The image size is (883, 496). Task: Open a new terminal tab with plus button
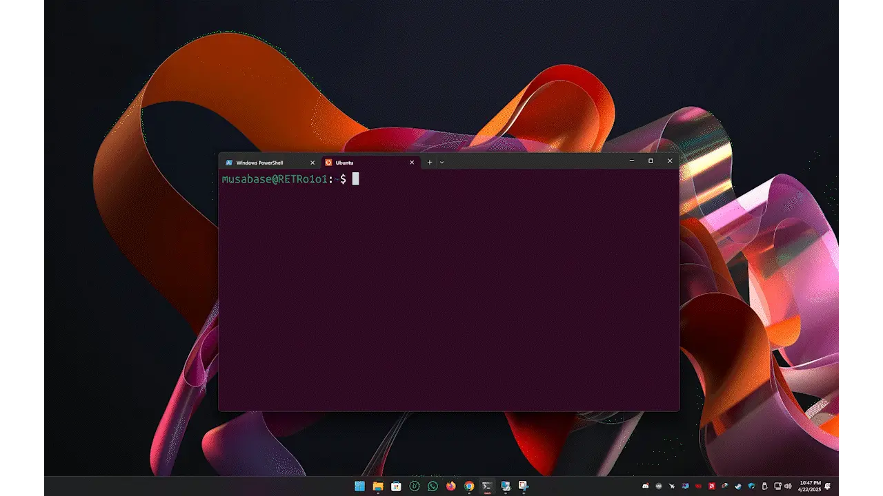pyautogui.click(x=429, y=163)
